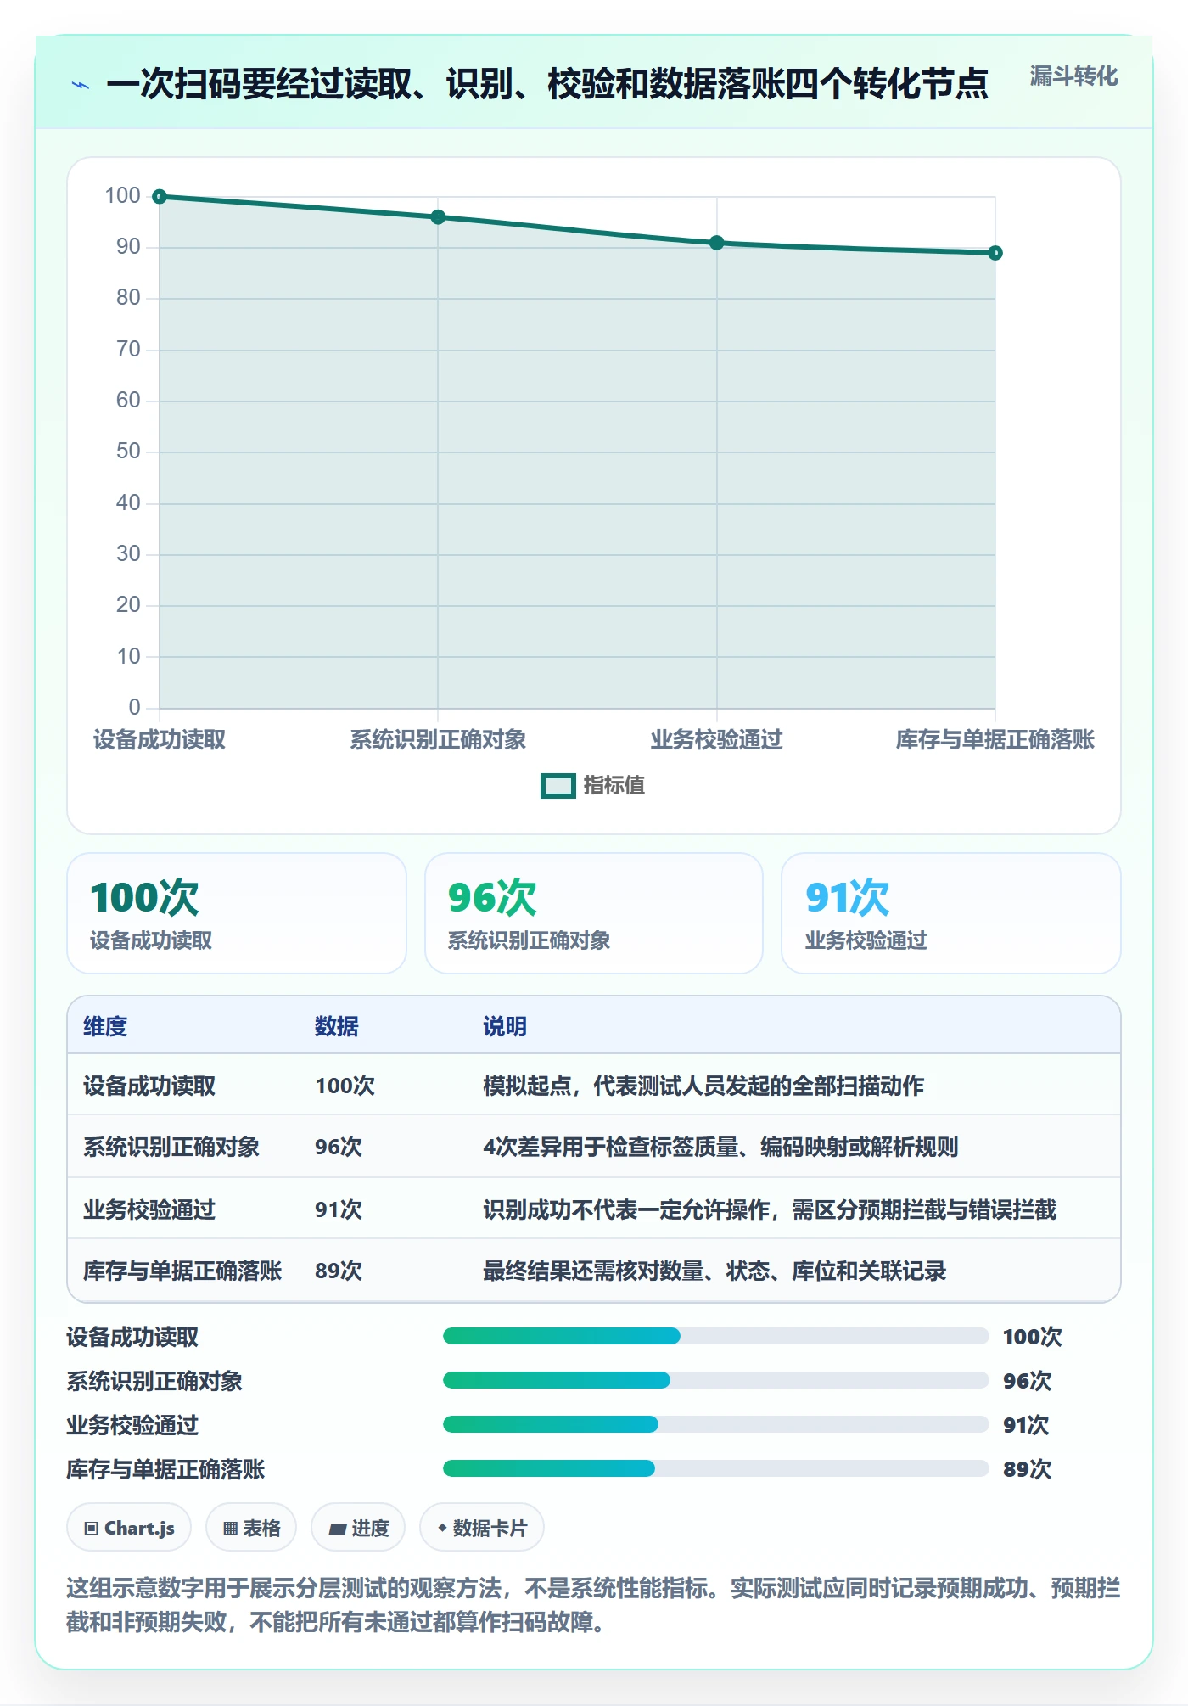Click the chart data point at 库存与单据正确落账
This screenshot has height=1706, width=1188.
995,253
